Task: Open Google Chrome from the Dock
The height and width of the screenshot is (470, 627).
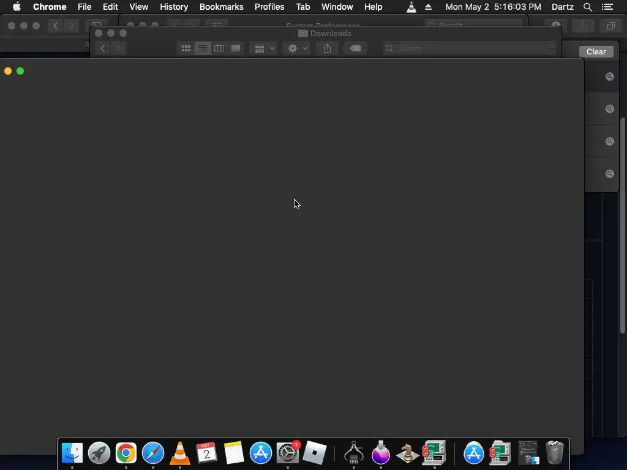Action: (x=126, y=453)
